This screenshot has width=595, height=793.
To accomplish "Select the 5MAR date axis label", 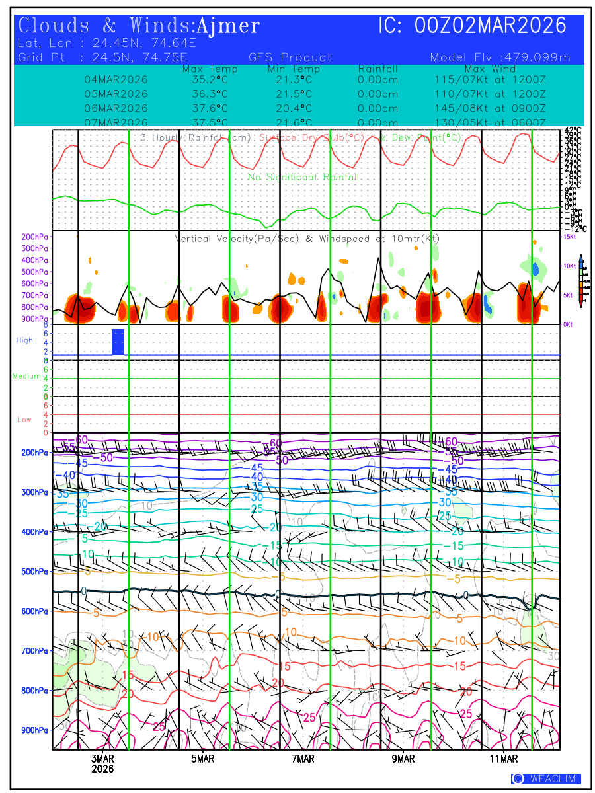I will pyautogui.click(x=203, y=759).
